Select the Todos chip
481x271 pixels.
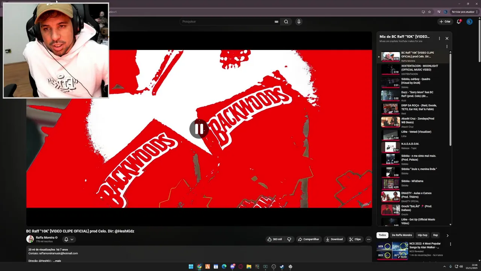coord(382,235)
